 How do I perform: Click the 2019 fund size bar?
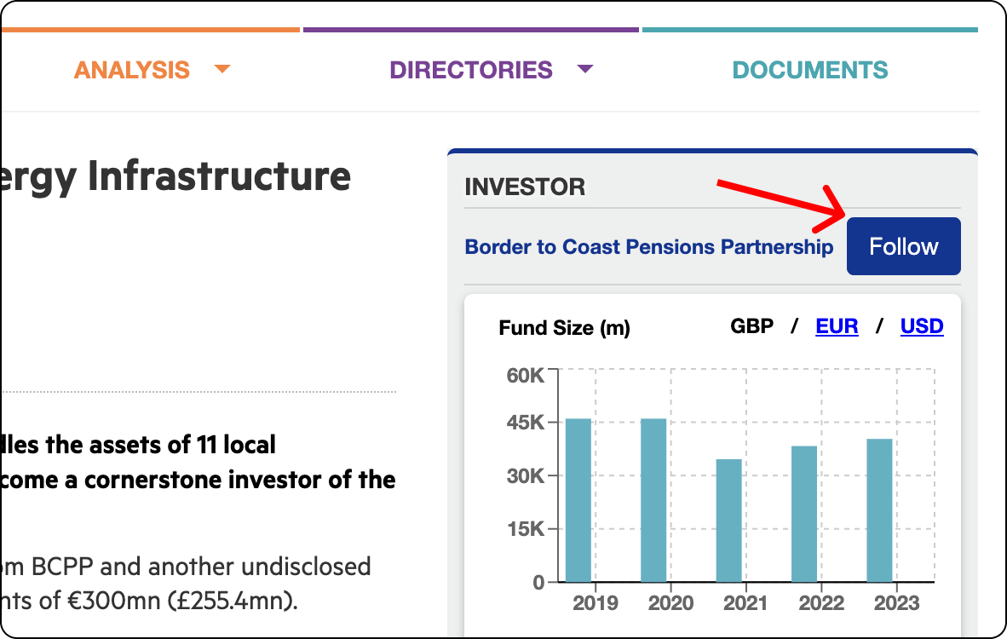click(578, 500)
